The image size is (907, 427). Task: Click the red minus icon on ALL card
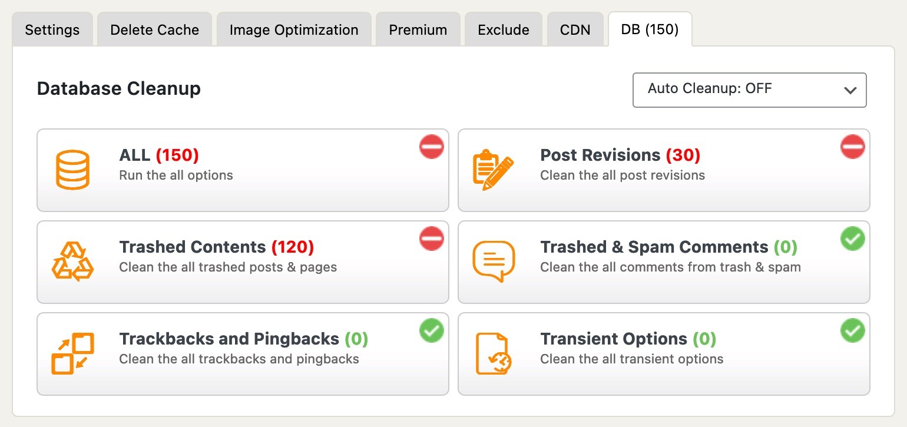(x=432, y=147)
